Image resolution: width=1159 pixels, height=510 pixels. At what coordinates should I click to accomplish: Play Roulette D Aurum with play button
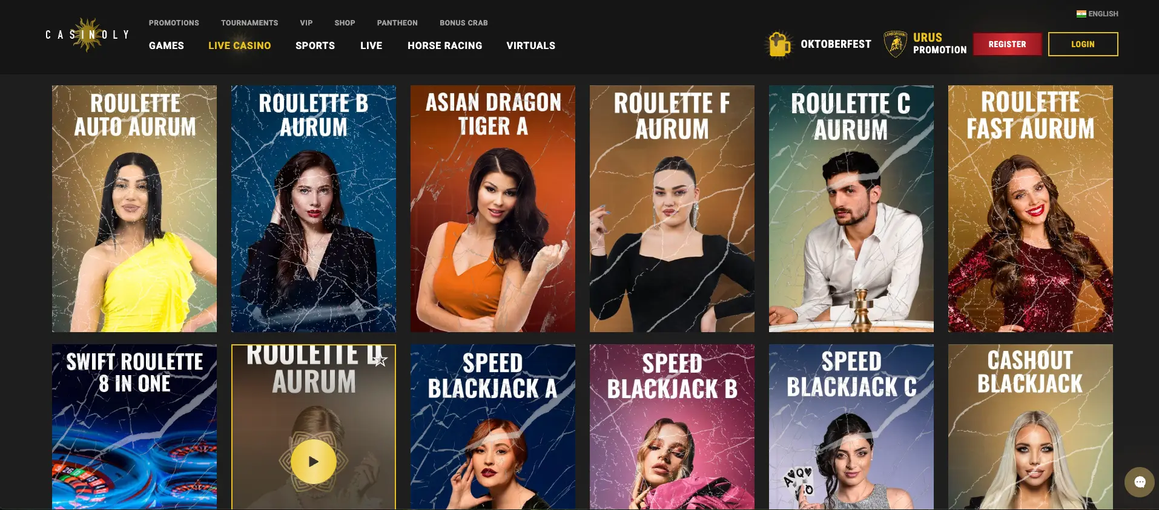[314, 462]
